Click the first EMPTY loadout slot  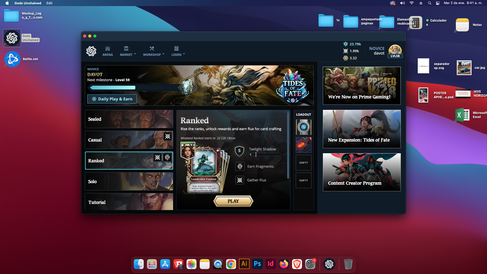coord(304,163)
